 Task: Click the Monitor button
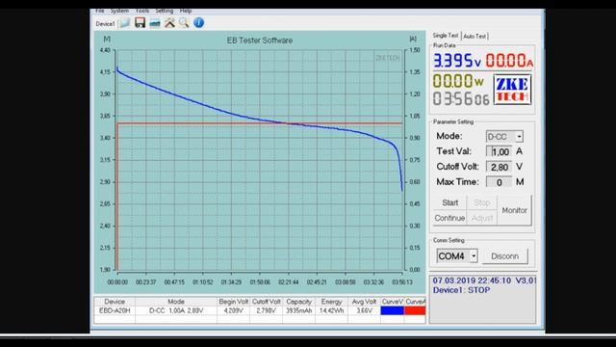pos(515,210)
